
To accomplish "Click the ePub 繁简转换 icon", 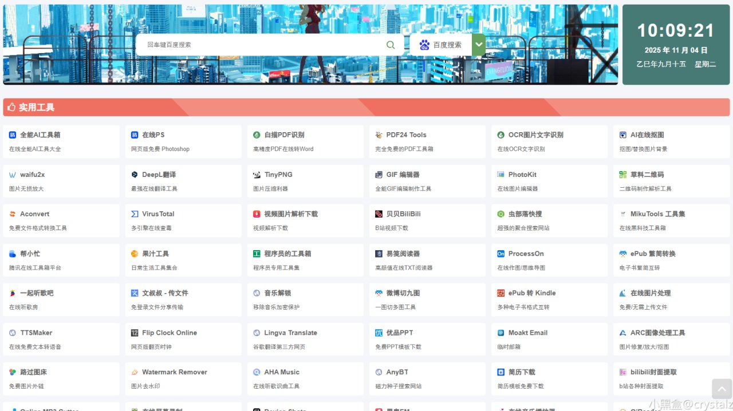I will (x=623, y=254).
